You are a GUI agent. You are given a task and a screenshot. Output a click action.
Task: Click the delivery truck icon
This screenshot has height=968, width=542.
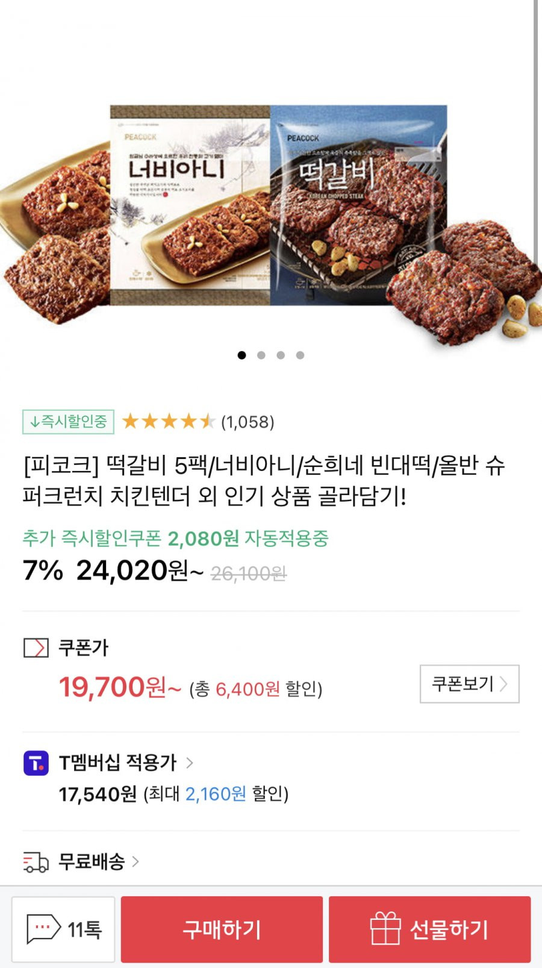point(36,862)
